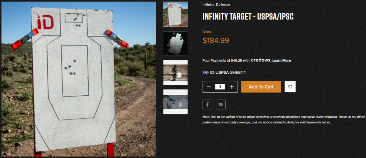Click the quantity input field
366x158 pixels.
(x=220, y=87)
